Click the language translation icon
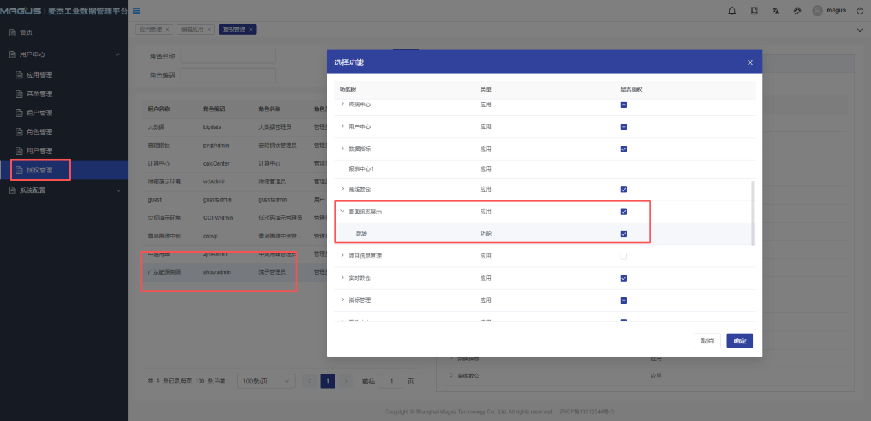871x421 pixels. pyautogui.click(x=775, y=11)
